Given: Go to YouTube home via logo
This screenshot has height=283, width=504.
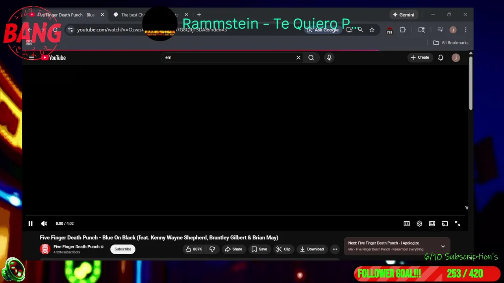Looking at the screenshot, I should point(54,57).
